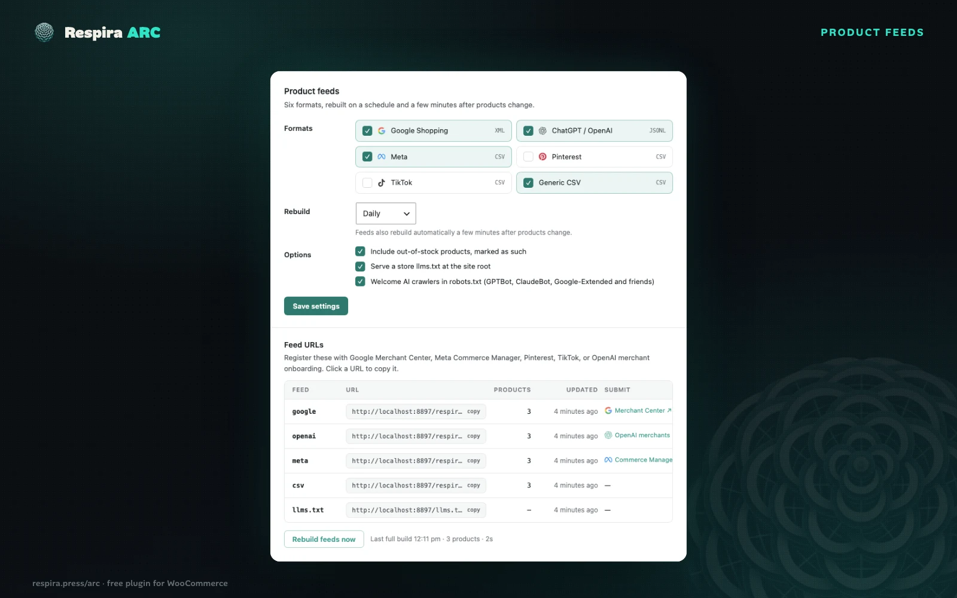
Task: Click the 'csv' feed name cell
Action: click(x=298, y=486)
